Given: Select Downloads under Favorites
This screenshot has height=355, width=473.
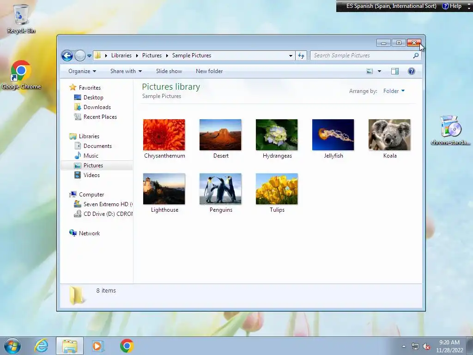Looking at the screenshot, I should coord(97,107).
